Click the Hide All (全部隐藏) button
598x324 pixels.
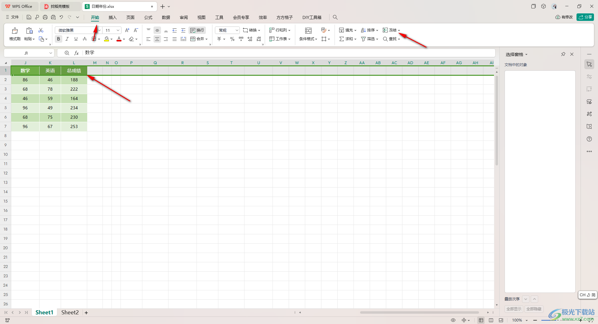tap(534, 309)
